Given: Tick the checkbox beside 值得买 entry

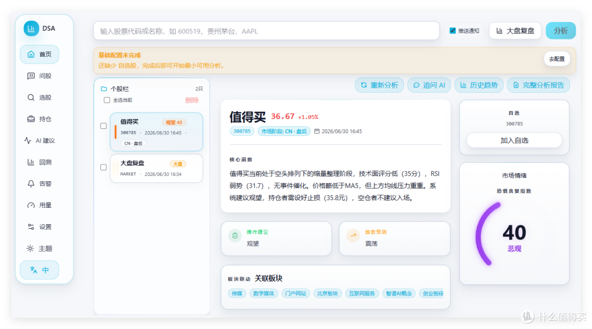Looking at the screenshot, I should 104,126.
